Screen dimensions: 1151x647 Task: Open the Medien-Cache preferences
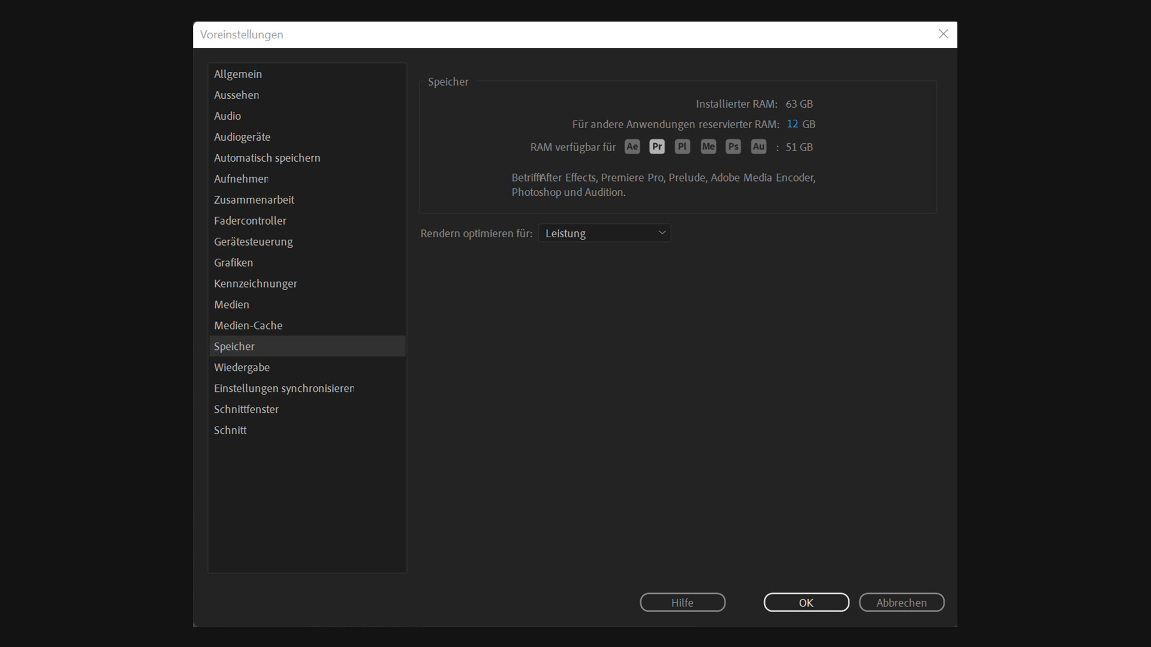[x=248, y=326]
